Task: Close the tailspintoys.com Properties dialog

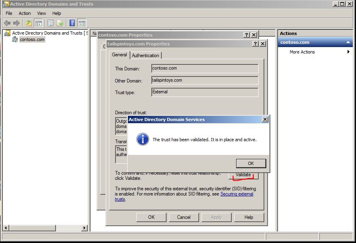Action: click(x=263, y=43)
